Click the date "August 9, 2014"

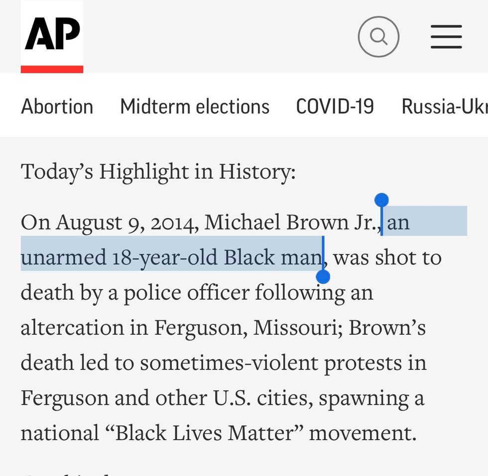[127, 222]
